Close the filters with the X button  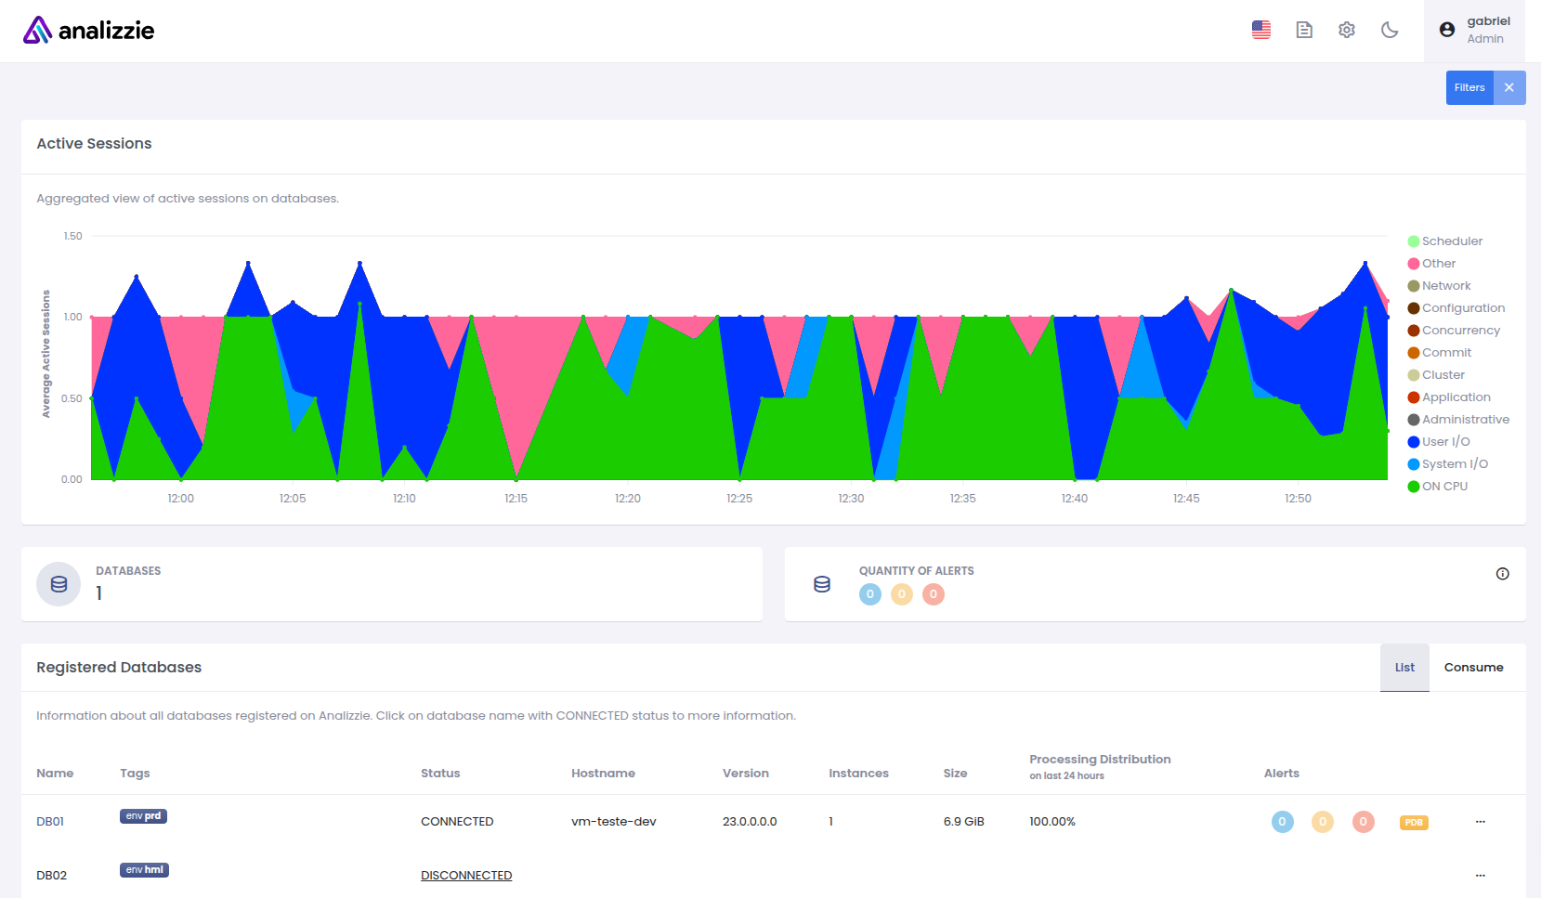coord(1509,87)
